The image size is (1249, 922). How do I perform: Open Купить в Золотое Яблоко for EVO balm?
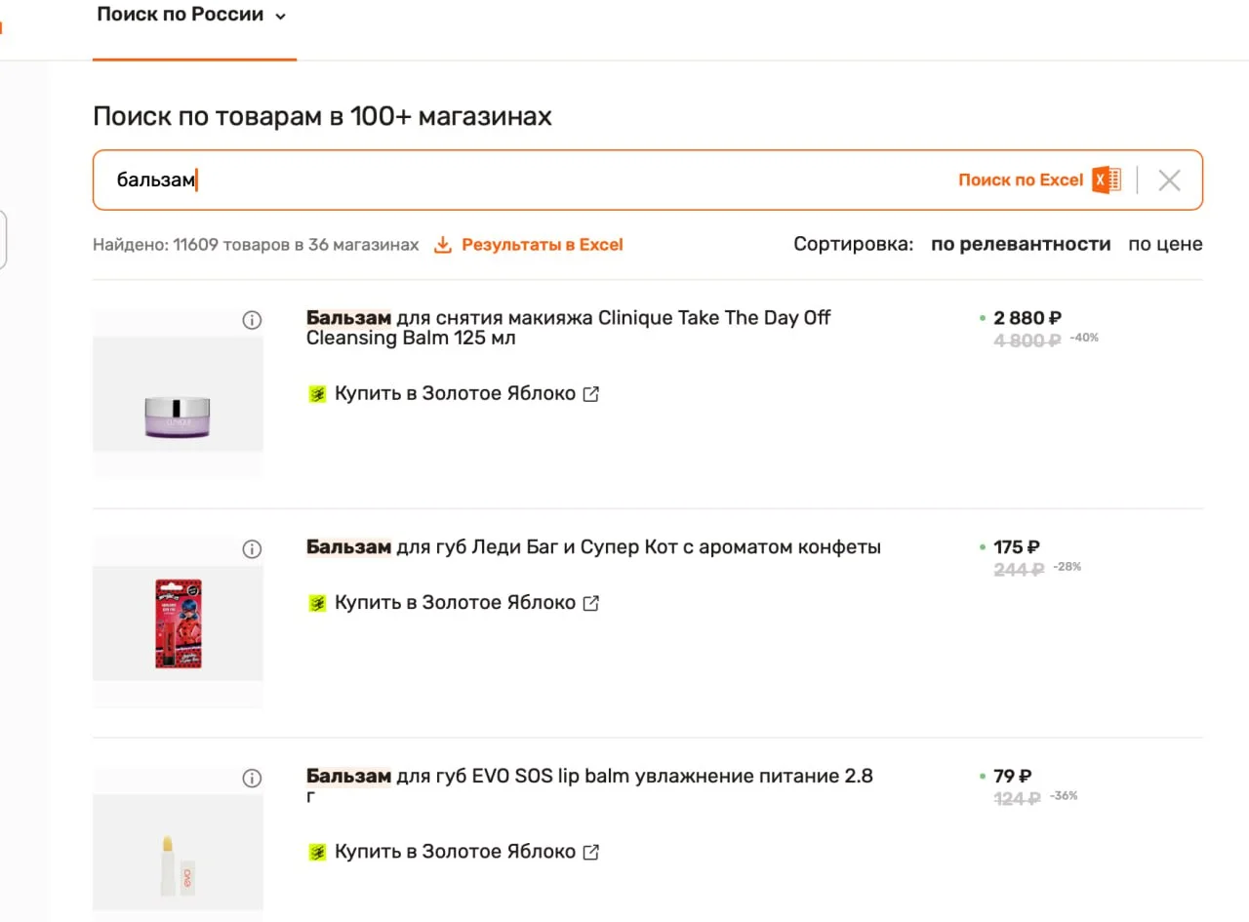click(455, 852)
